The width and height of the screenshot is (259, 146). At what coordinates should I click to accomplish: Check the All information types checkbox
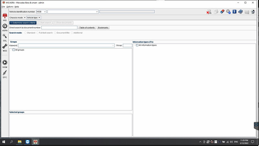pos(137,45)
